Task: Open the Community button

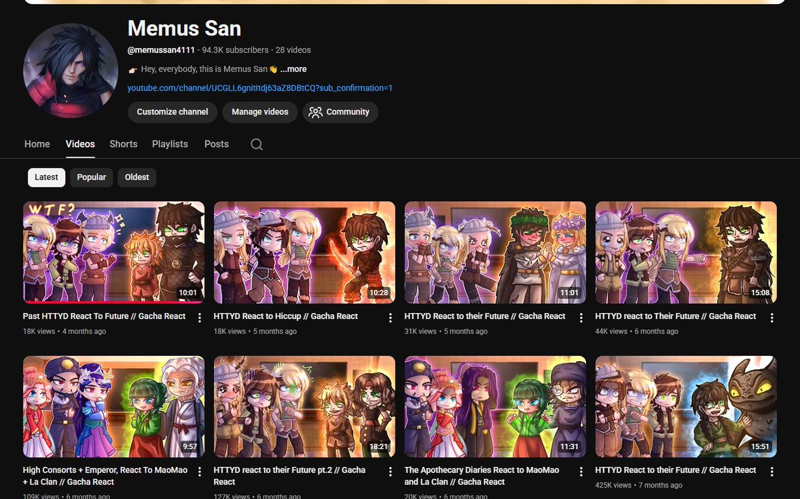Action: click(x=341, y=112)
